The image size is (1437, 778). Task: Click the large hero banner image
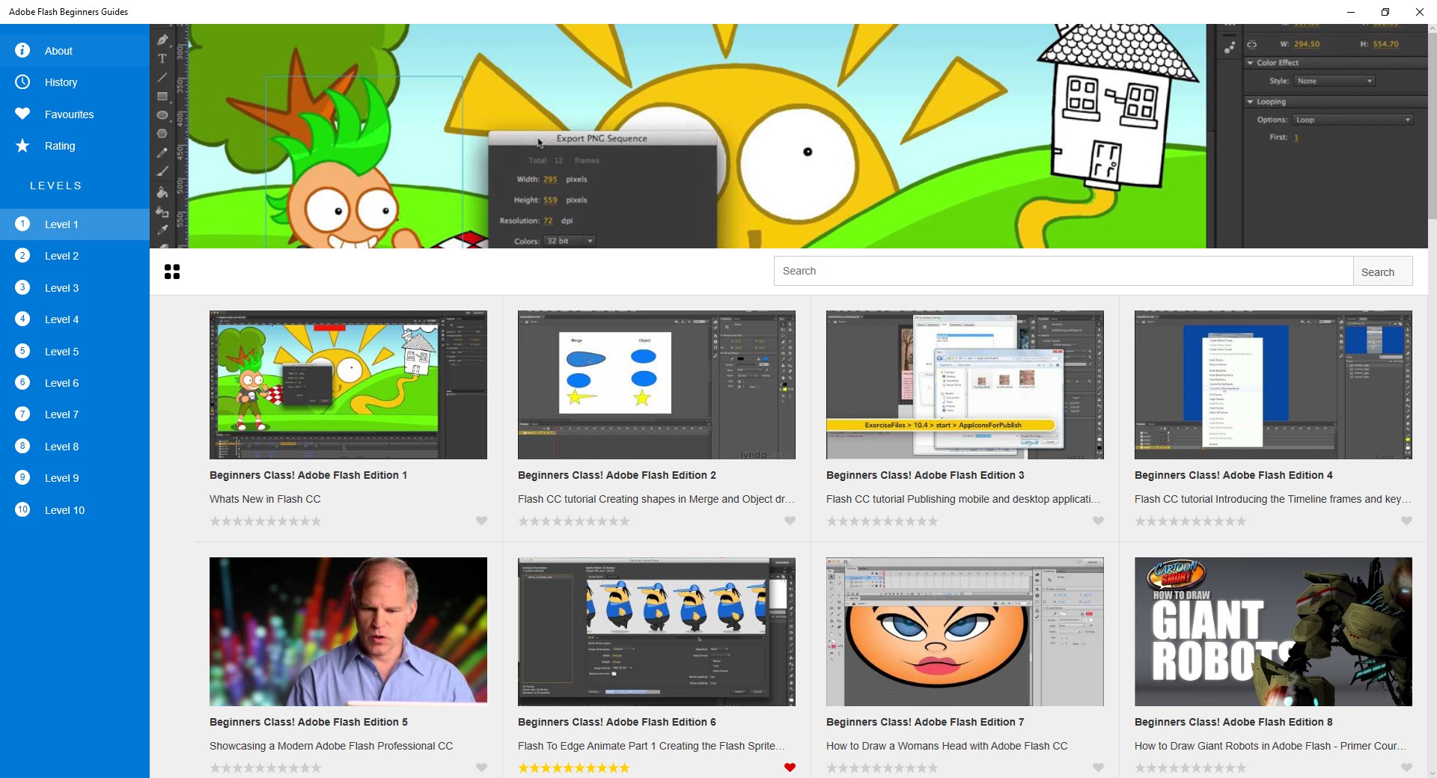tap(789, 136)
